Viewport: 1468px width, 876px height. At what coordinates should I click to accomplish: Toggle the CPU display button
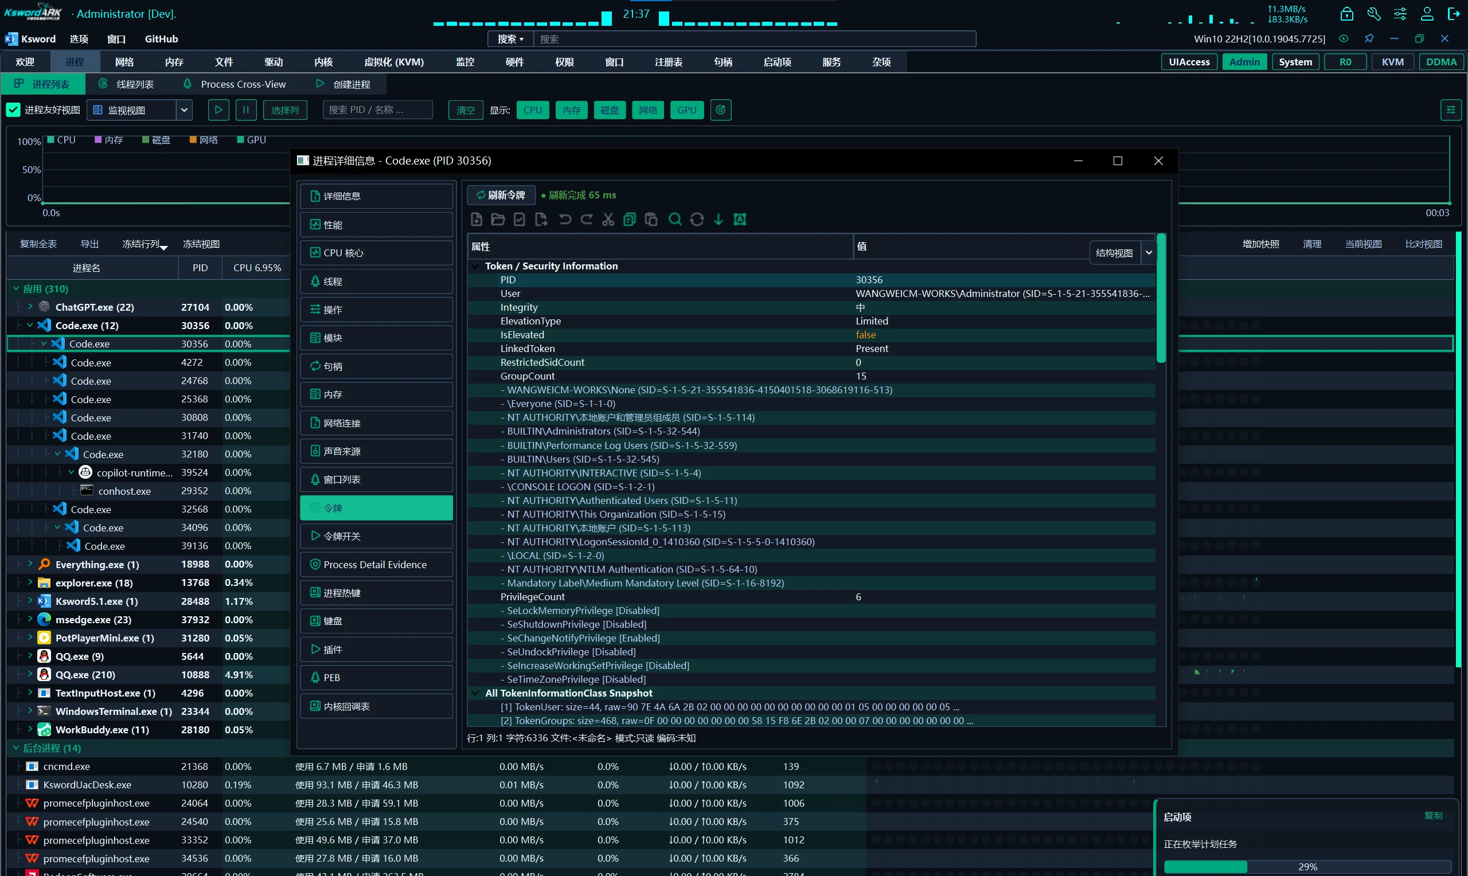point(532,110)
